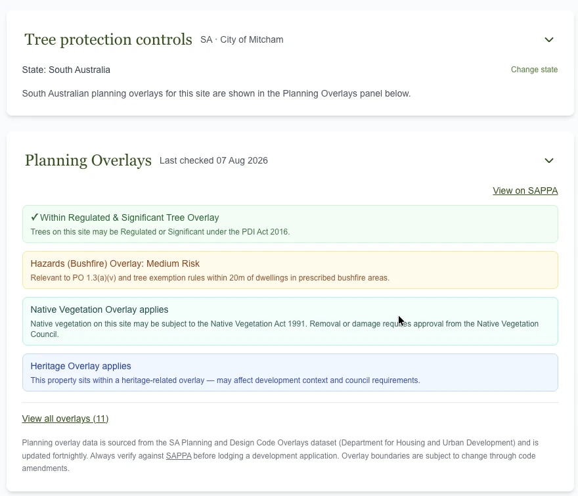Open View on SAPPA link
The height and width of the screenshot is (496, 578).
coord(525,191)
